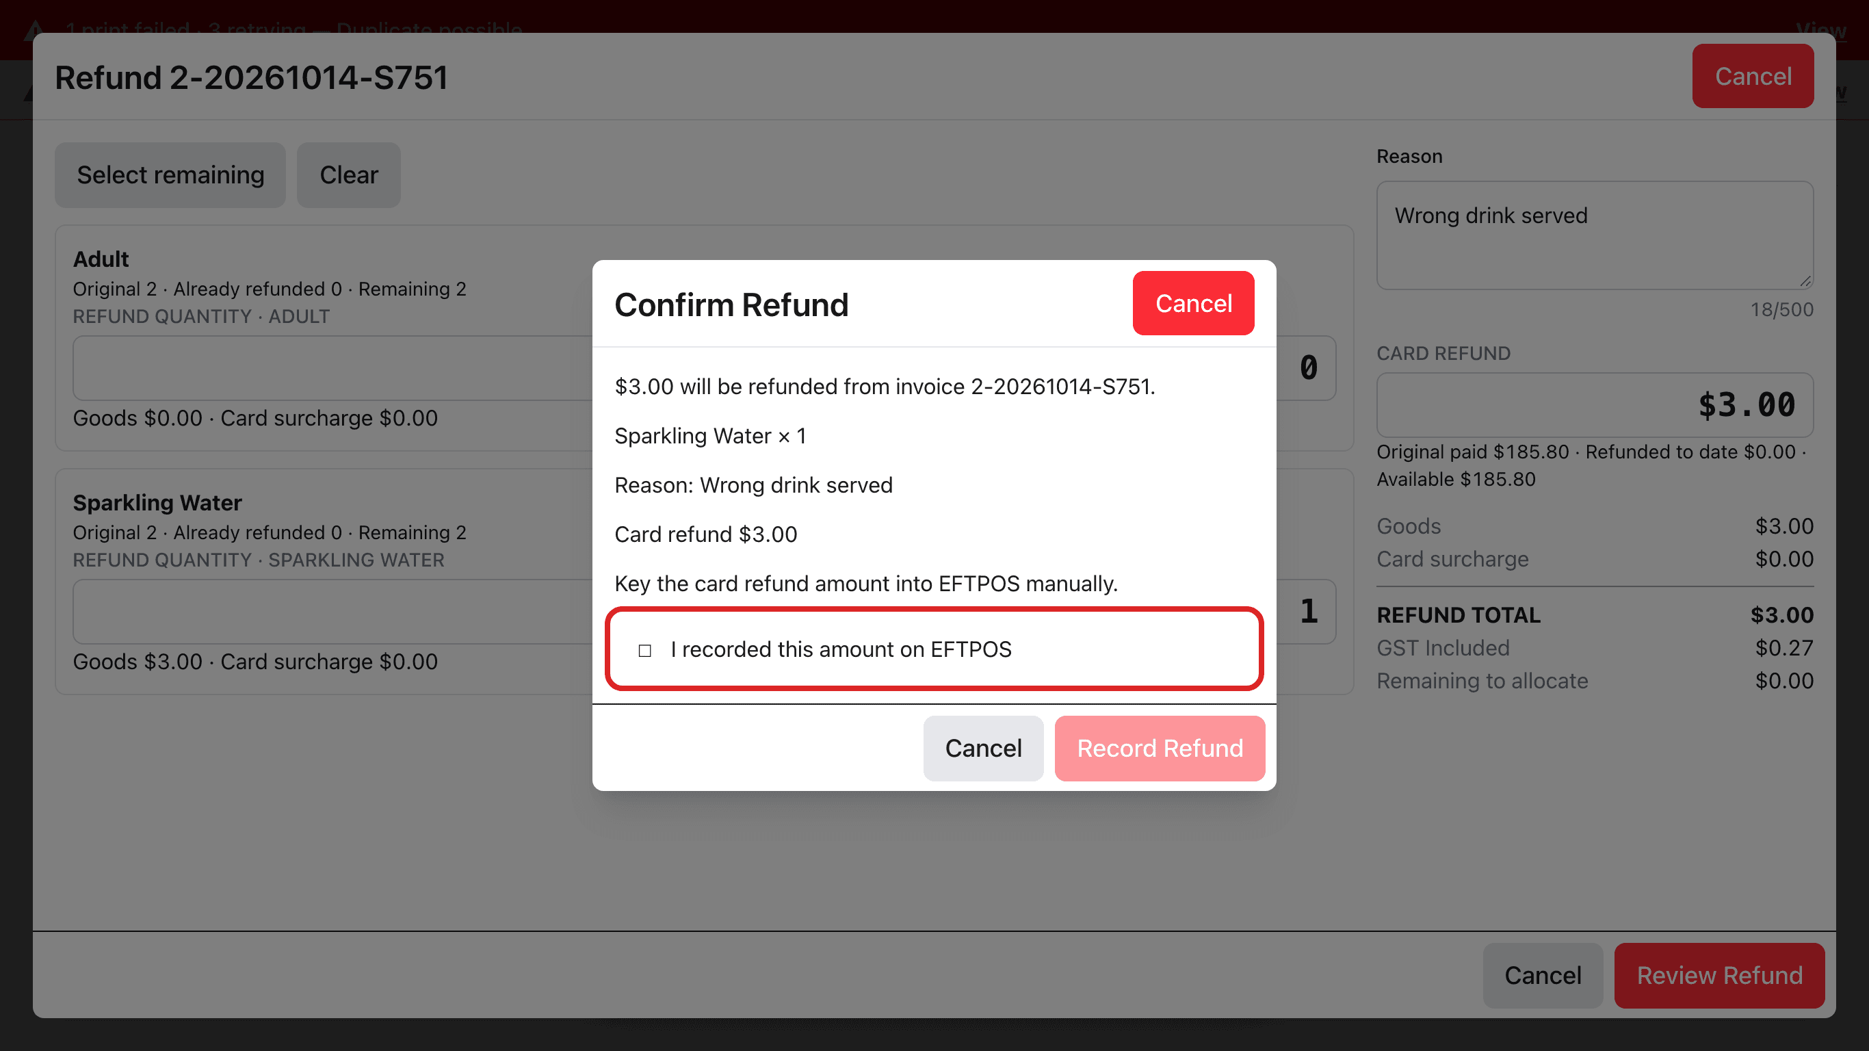Click the Review Refund button
Screen dimensions: 1869x1051
1718,975
